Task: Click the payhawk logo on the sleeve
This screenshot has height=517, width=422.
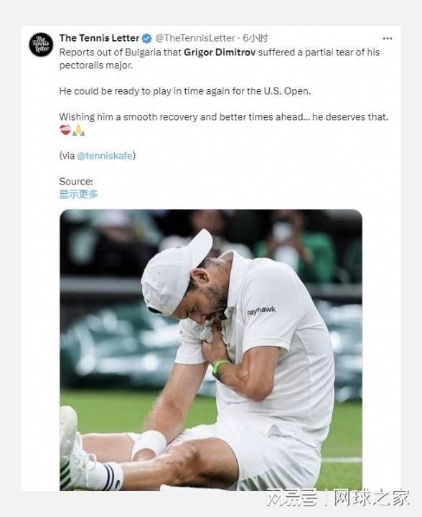Action: (261, 310)
